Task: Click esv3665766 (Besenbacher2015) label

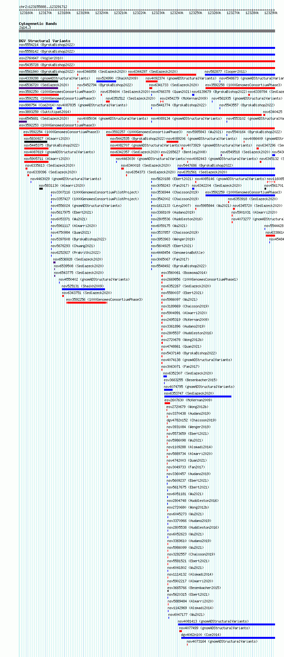Action: [x=194, y=588]
